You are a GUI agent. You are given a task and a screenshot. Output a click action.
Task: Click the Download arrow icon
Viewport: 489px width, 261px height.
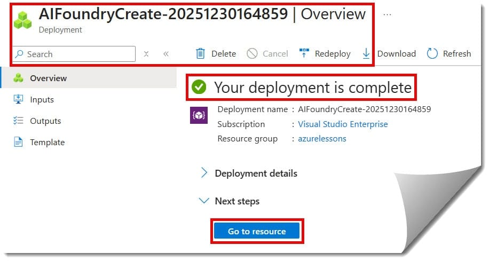pos(366,53)
